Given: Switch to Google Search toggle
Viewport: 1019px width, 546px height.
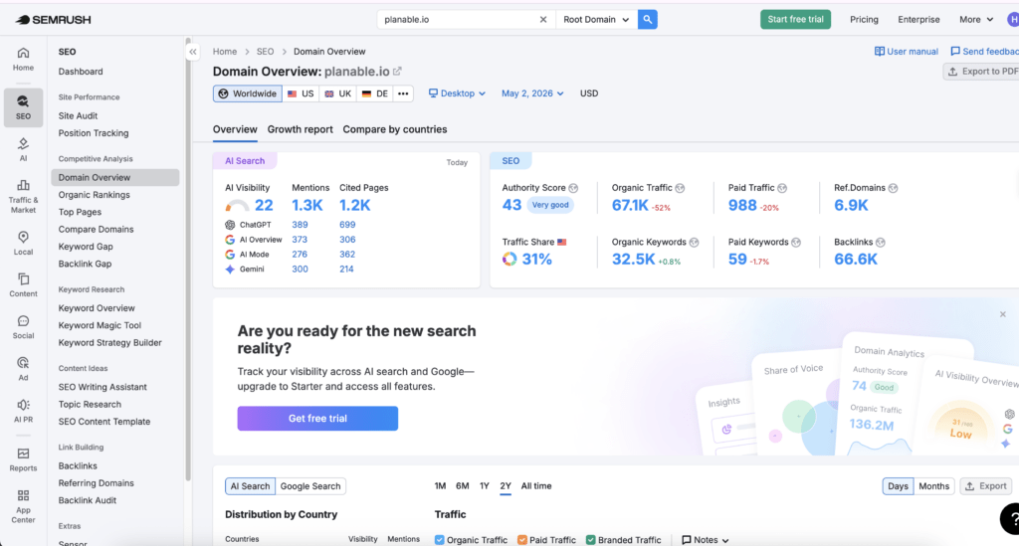Looking at the screenshot, I should (x=310, y=486).
